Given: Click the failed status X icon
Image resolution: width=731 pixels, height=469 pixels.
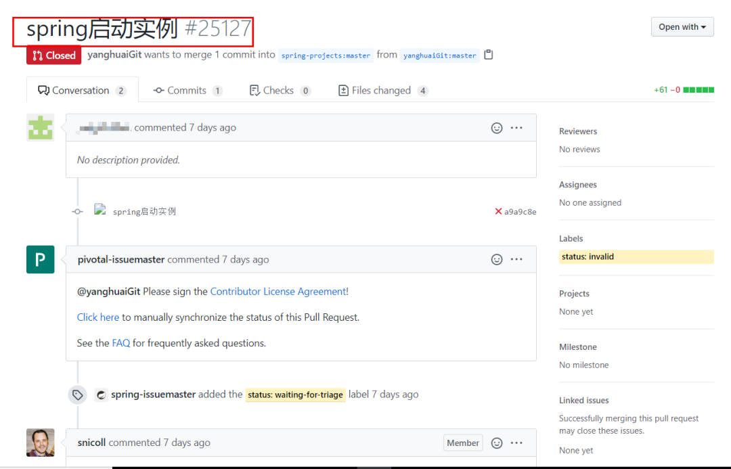Looking at the screenshot, I should tap(498, 211).
